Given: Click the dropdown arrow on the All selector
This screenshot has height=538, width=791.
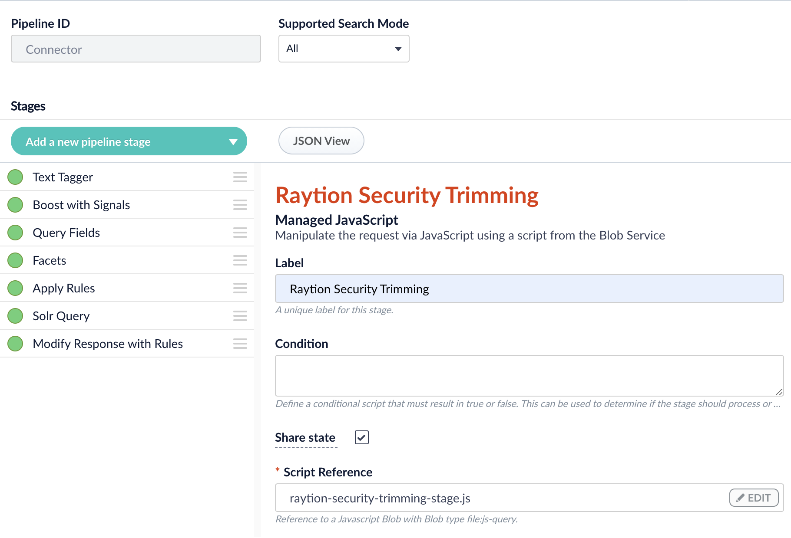Looking at the screenshot, I should pyautogui.click(x=398, y=49).
